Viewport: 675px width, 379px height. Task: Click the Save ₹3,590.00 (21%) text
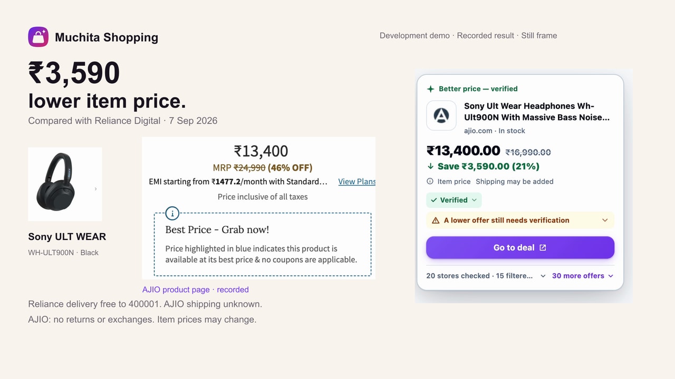coord(488,166)
